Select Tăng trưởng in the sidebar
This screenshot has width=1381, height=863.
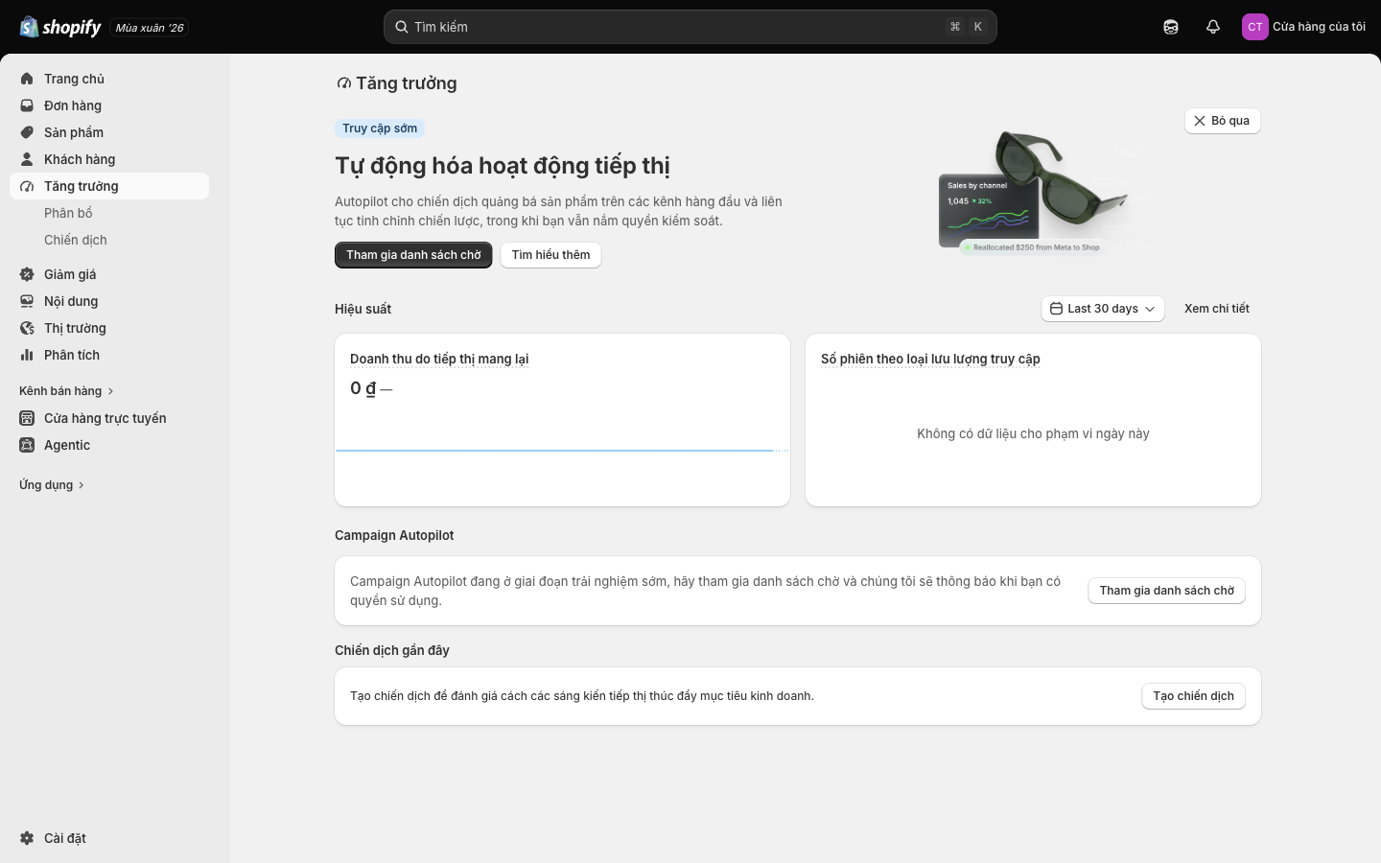point(109,186)
